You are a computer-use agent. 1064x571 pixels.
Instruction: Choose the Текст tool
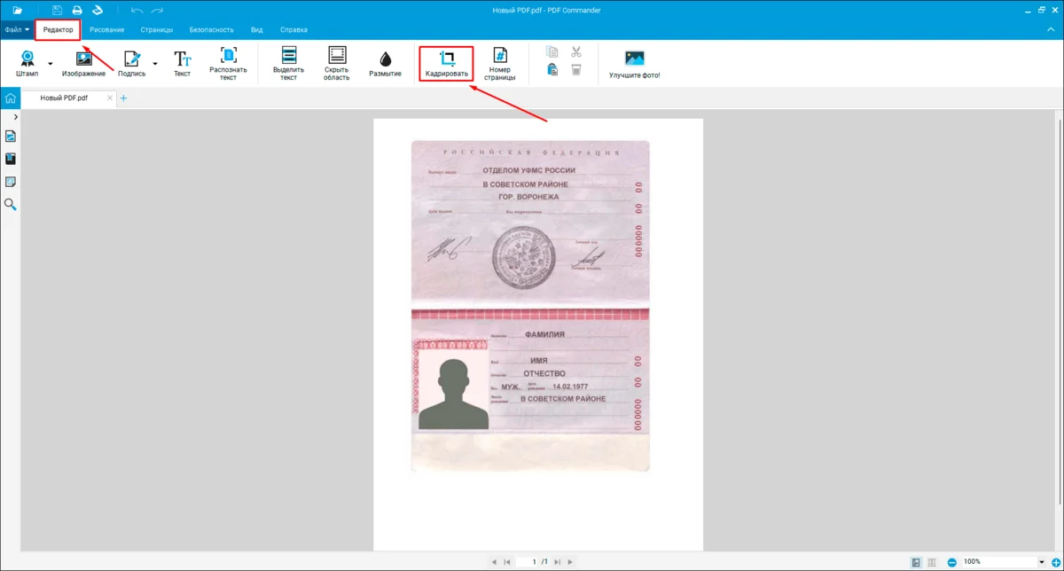pyautogui.click(x=182, y=63)
